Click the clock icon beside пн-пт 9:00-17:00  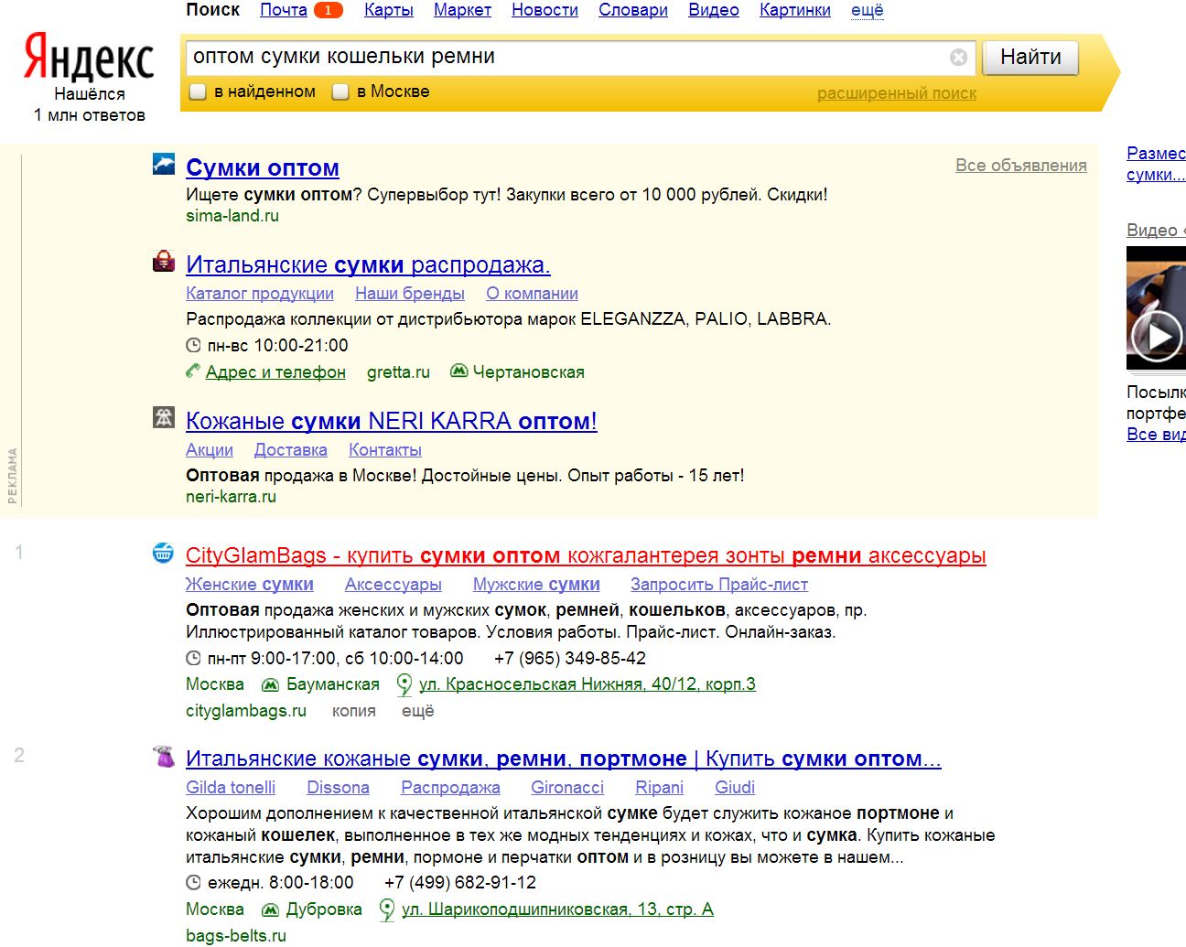tap(193, 659)
